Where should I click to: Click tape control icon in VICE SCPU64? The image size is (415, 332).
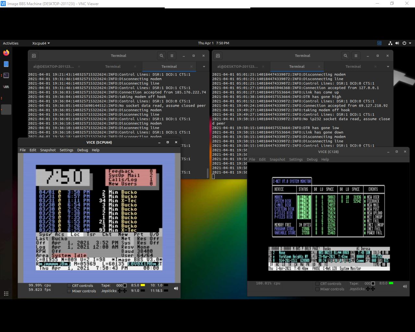pyautogui.click(x=125, y=286)
